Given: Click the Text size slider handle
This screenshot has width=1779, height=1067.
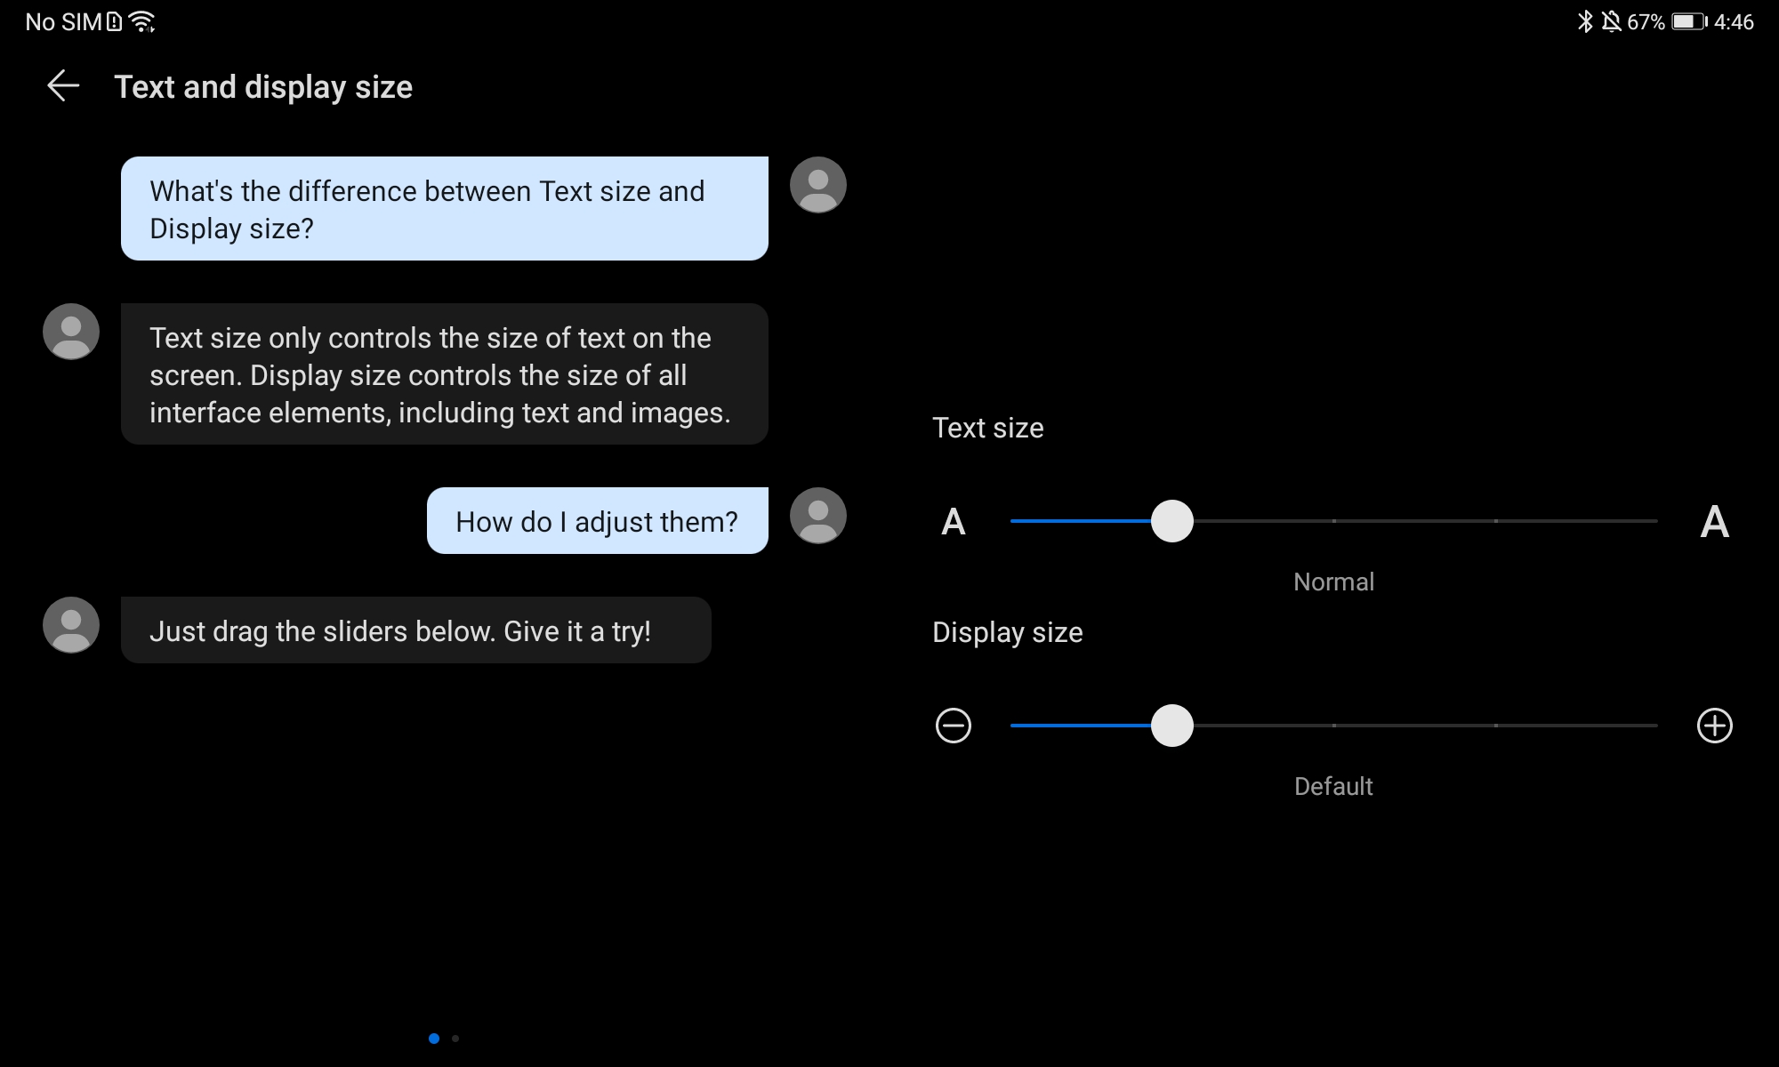Looking at the screenshot, I should 1171,521.
